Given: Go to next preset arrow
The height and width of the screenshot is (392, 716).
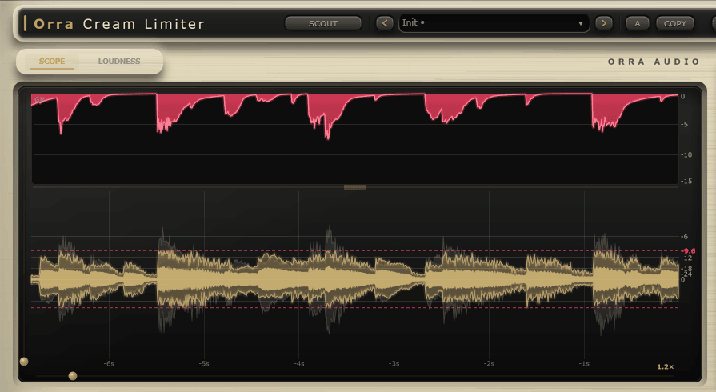Looking at the screenshot, I should point(604,23).
